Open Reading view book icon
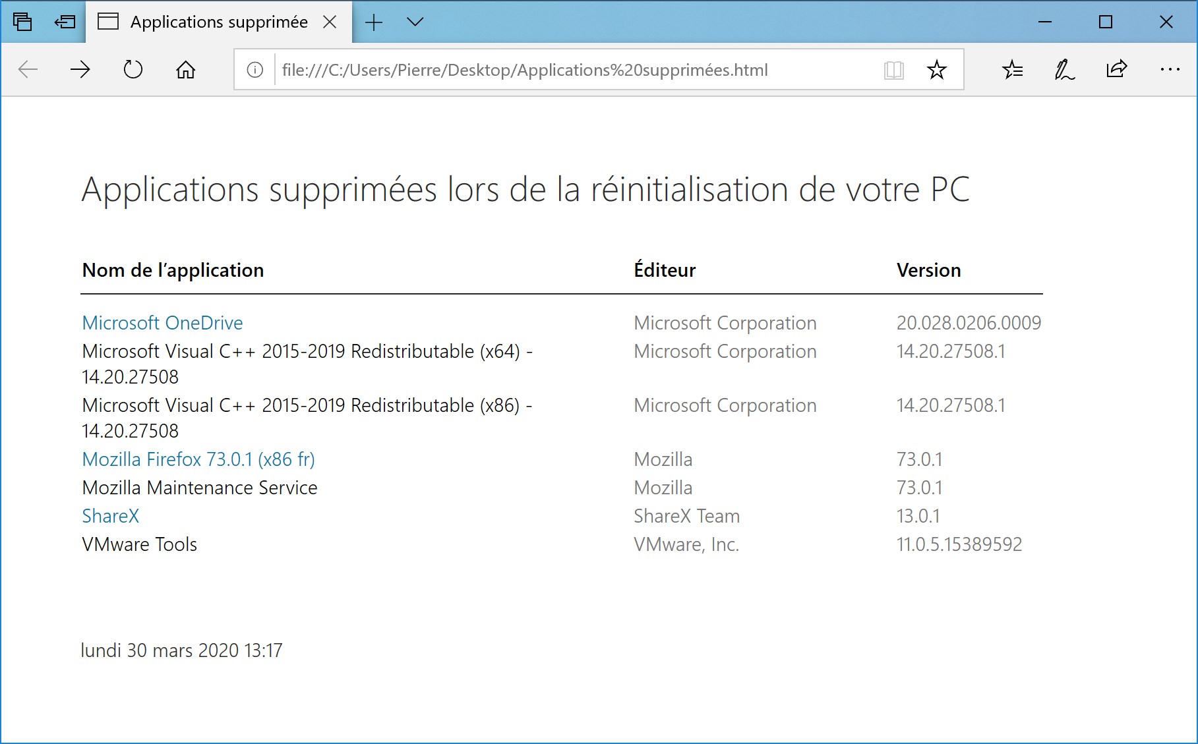This screenshot has height=744, width=1198. (x=894, y=70)
